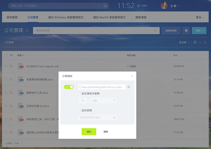211x149 pixels.
Task: Switch to large tile view layout
Action: click(205, 42)
